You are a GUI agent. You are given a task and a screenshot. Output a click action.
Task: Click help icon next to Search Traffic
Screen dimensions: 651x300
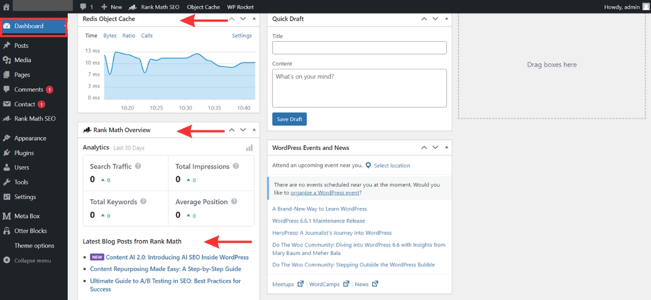point(138,166)
